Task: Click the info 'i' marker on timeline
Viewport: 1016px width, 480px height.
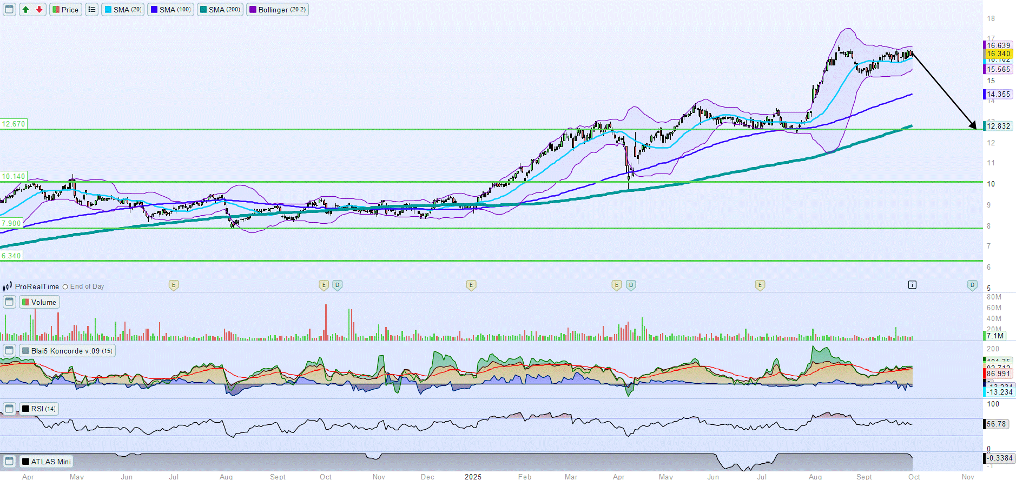Action: 912,285
